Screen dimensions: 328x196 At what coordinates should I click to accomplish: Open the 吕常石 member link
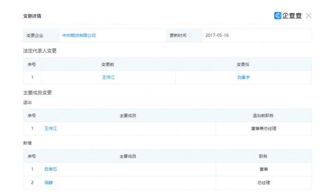(51, 169)
